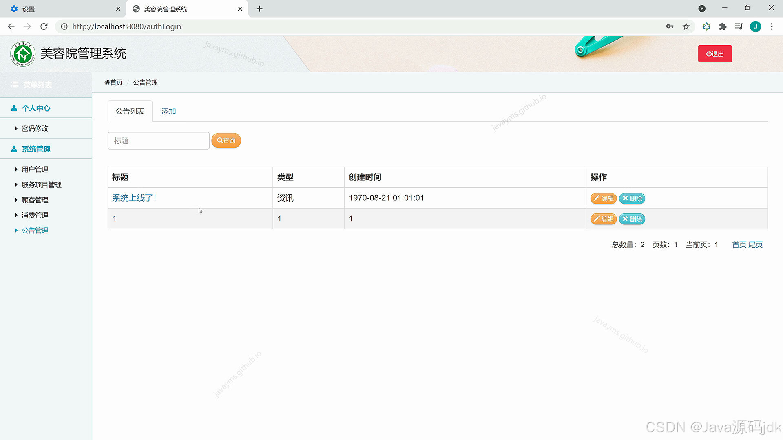Click the green hexagon extension icon

706,26
